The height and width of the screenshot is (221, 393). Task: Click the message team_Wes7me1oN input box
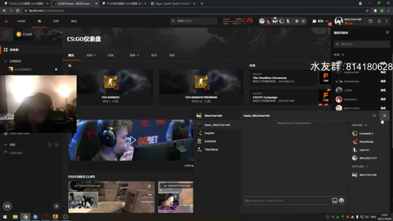[x=288, y=200]
